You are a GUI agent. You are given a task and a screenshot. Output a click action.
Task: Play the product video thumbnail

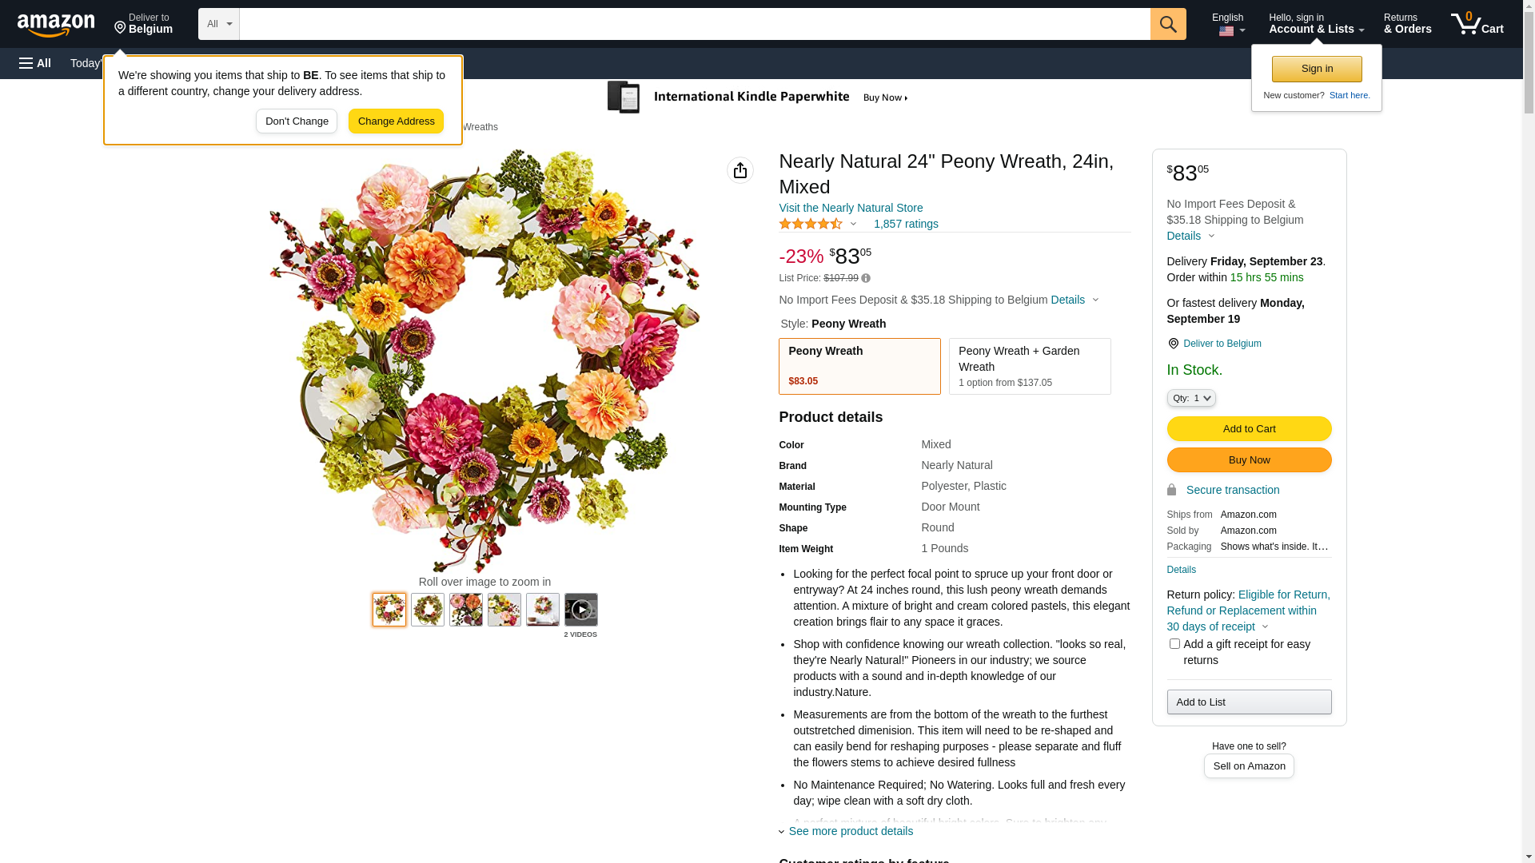[580, 610]
